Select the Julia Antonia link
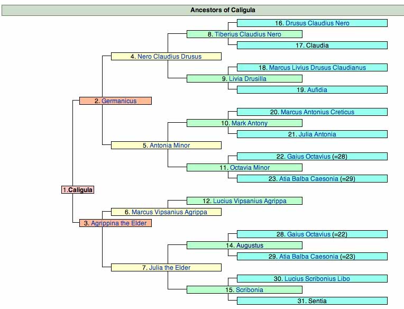This screenshot has width=404, height=309. [x=317, y=134]
